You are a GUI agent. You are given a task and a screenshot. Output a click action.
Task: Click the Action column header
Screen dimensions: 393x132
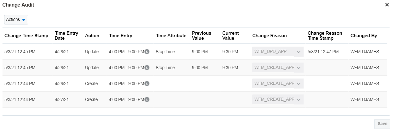coord(92,36)
